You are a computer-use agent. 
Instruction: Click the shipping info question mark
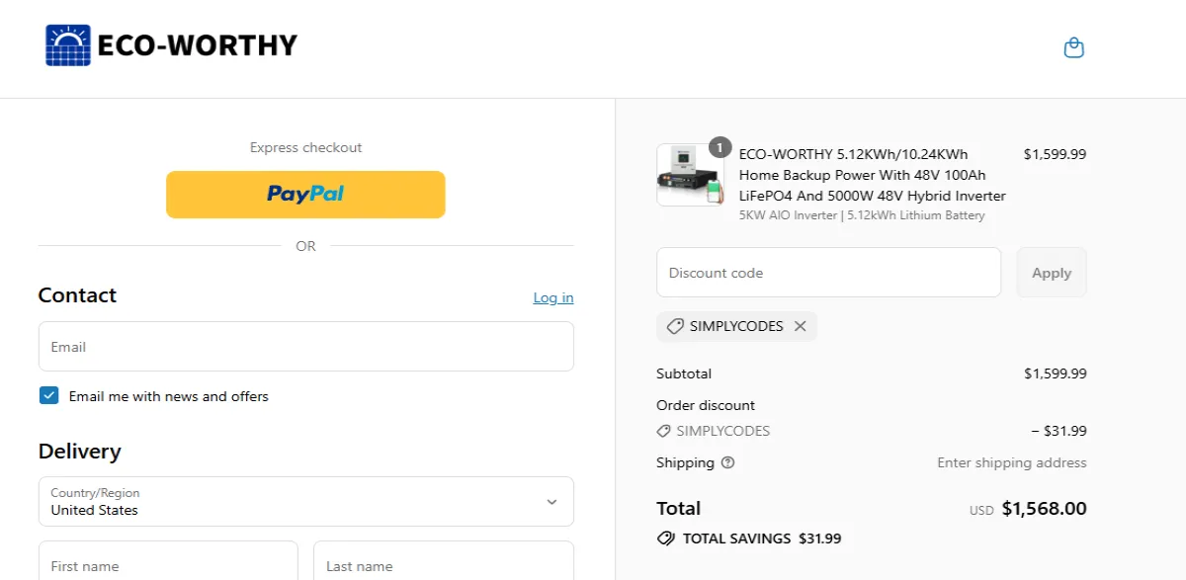coord(727,462)
